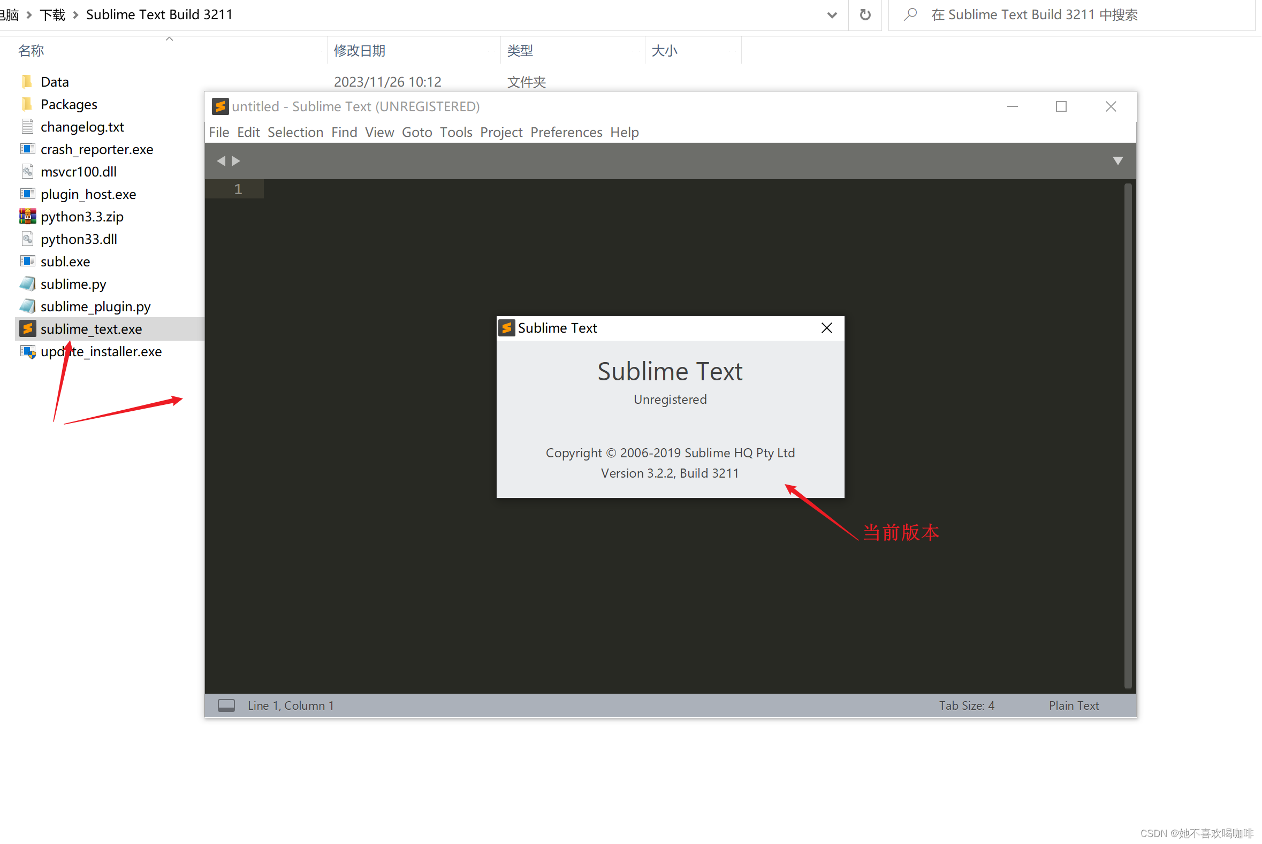
Task: Click the sublime_text.exe file icon
Action: point(27,329)
